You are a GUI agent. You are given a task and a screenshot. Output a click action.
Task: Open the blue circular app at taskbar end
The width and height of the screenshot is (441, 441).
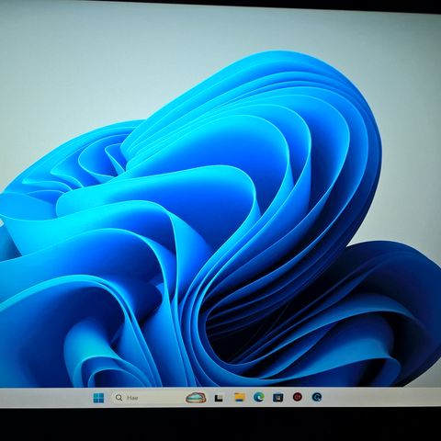tap(317, 397)
